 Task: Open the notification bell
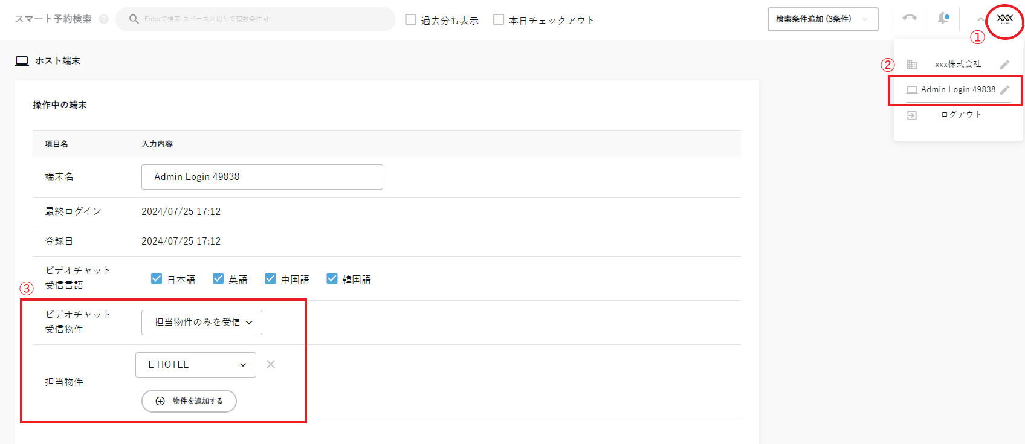[942, 18]
